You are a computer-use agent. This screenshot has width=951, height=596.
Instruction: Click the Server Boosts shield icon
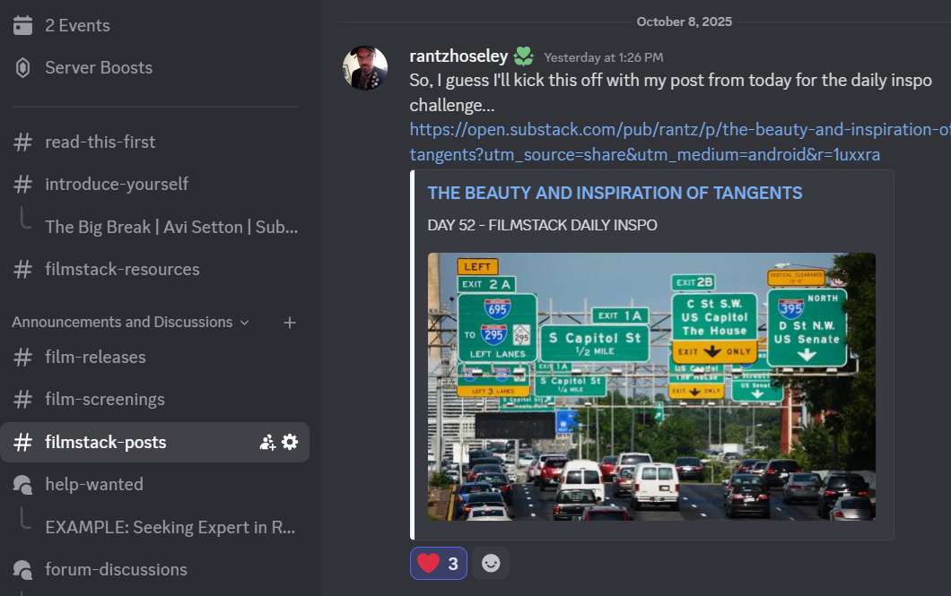[23, 68]
